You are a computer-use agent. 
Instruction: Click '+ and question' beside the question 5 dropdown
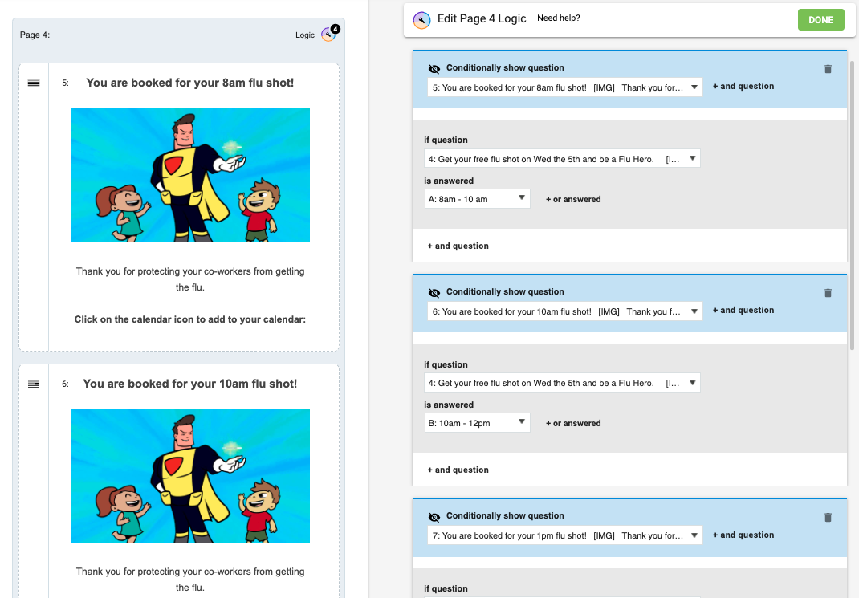click(x=743, y=87)
